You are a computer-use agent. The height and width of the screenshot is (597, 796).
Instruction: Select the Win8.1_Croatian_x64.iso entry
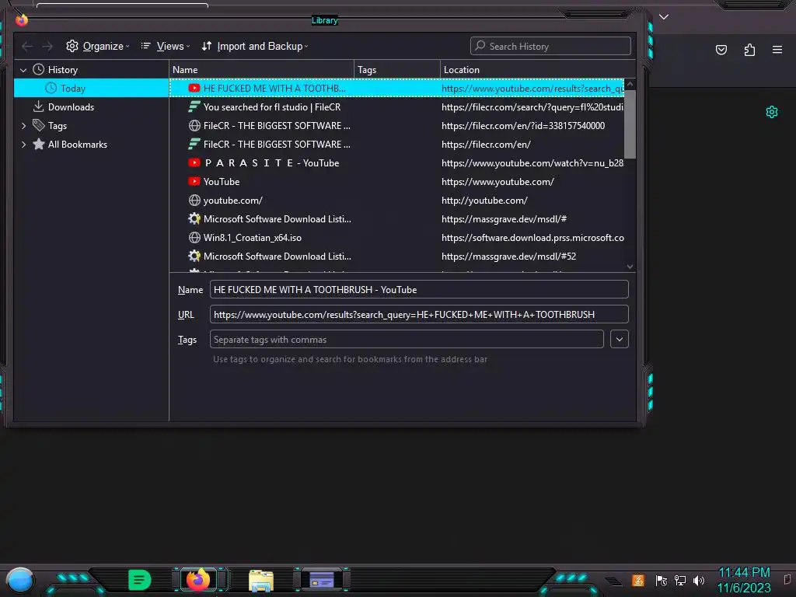396,238
